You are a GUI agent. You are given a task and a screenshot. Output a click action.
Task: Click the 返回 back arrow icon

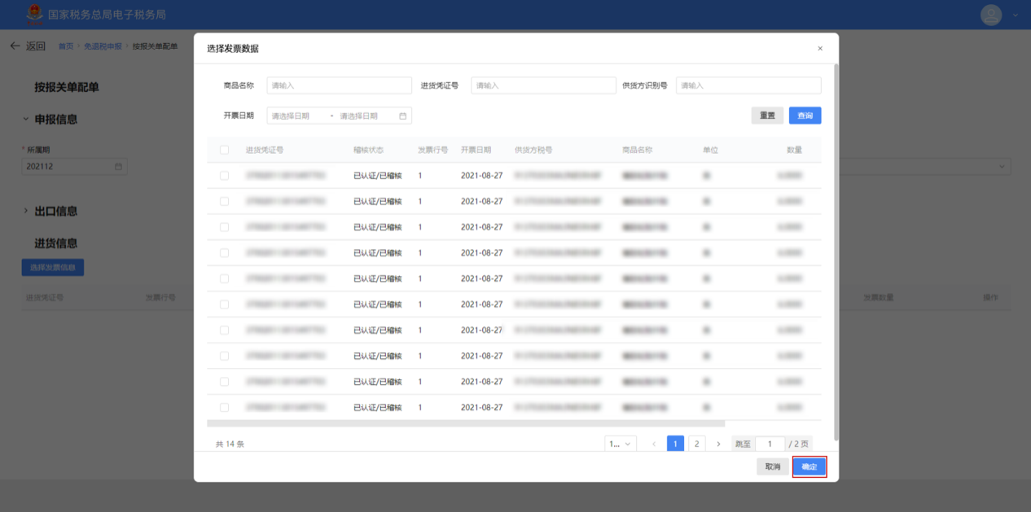point(15,46)
